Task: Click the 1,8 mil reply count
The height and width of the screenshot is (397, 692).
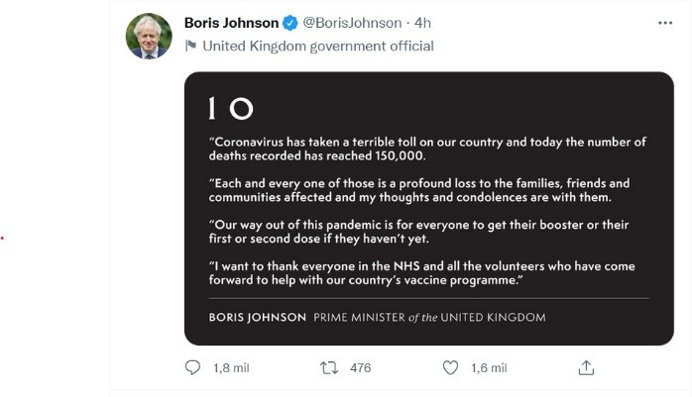Action: [231, 367]
